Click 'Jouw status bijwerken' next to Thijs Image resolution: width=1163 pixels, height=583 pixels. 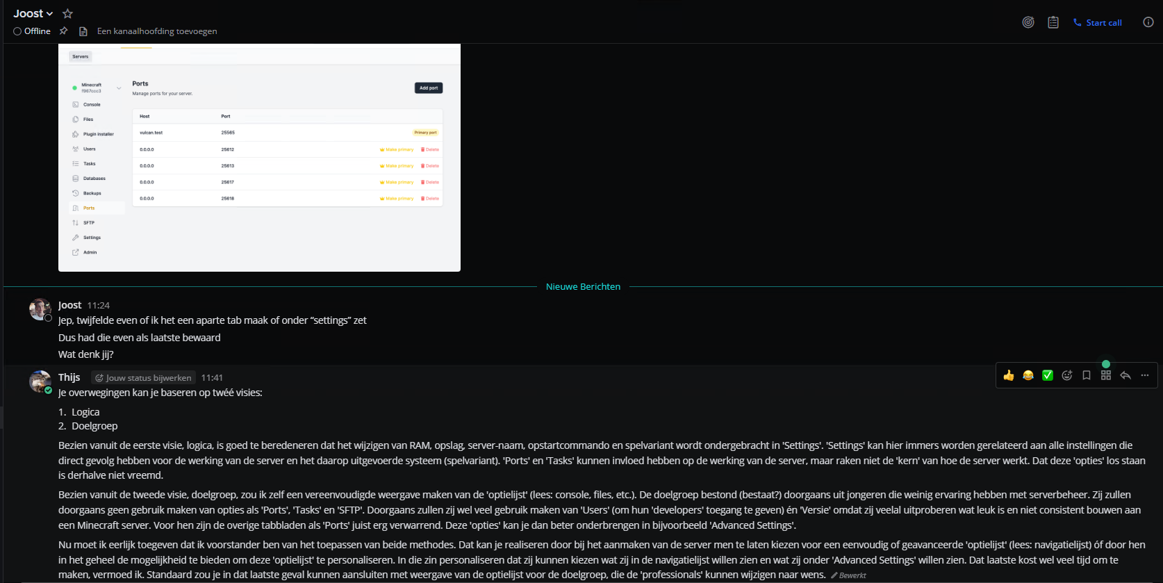pos(143,378)
